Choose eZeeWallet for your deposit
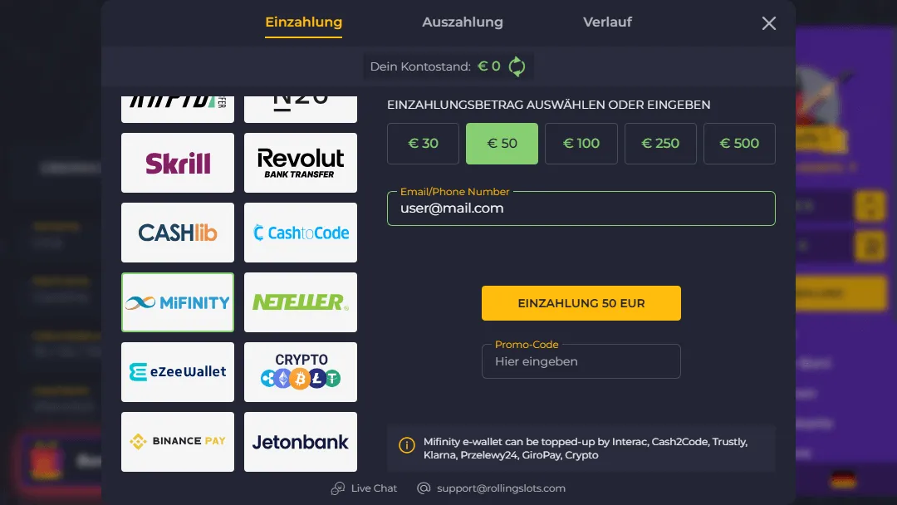The image size is (897, 505). point(177,372)
